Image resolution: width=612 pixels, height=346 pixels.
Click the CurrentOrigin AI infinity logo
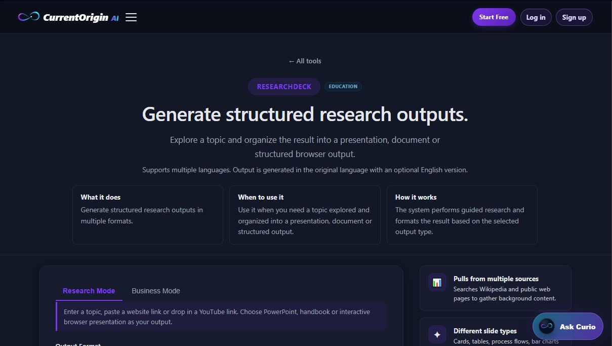coord(29,17)
